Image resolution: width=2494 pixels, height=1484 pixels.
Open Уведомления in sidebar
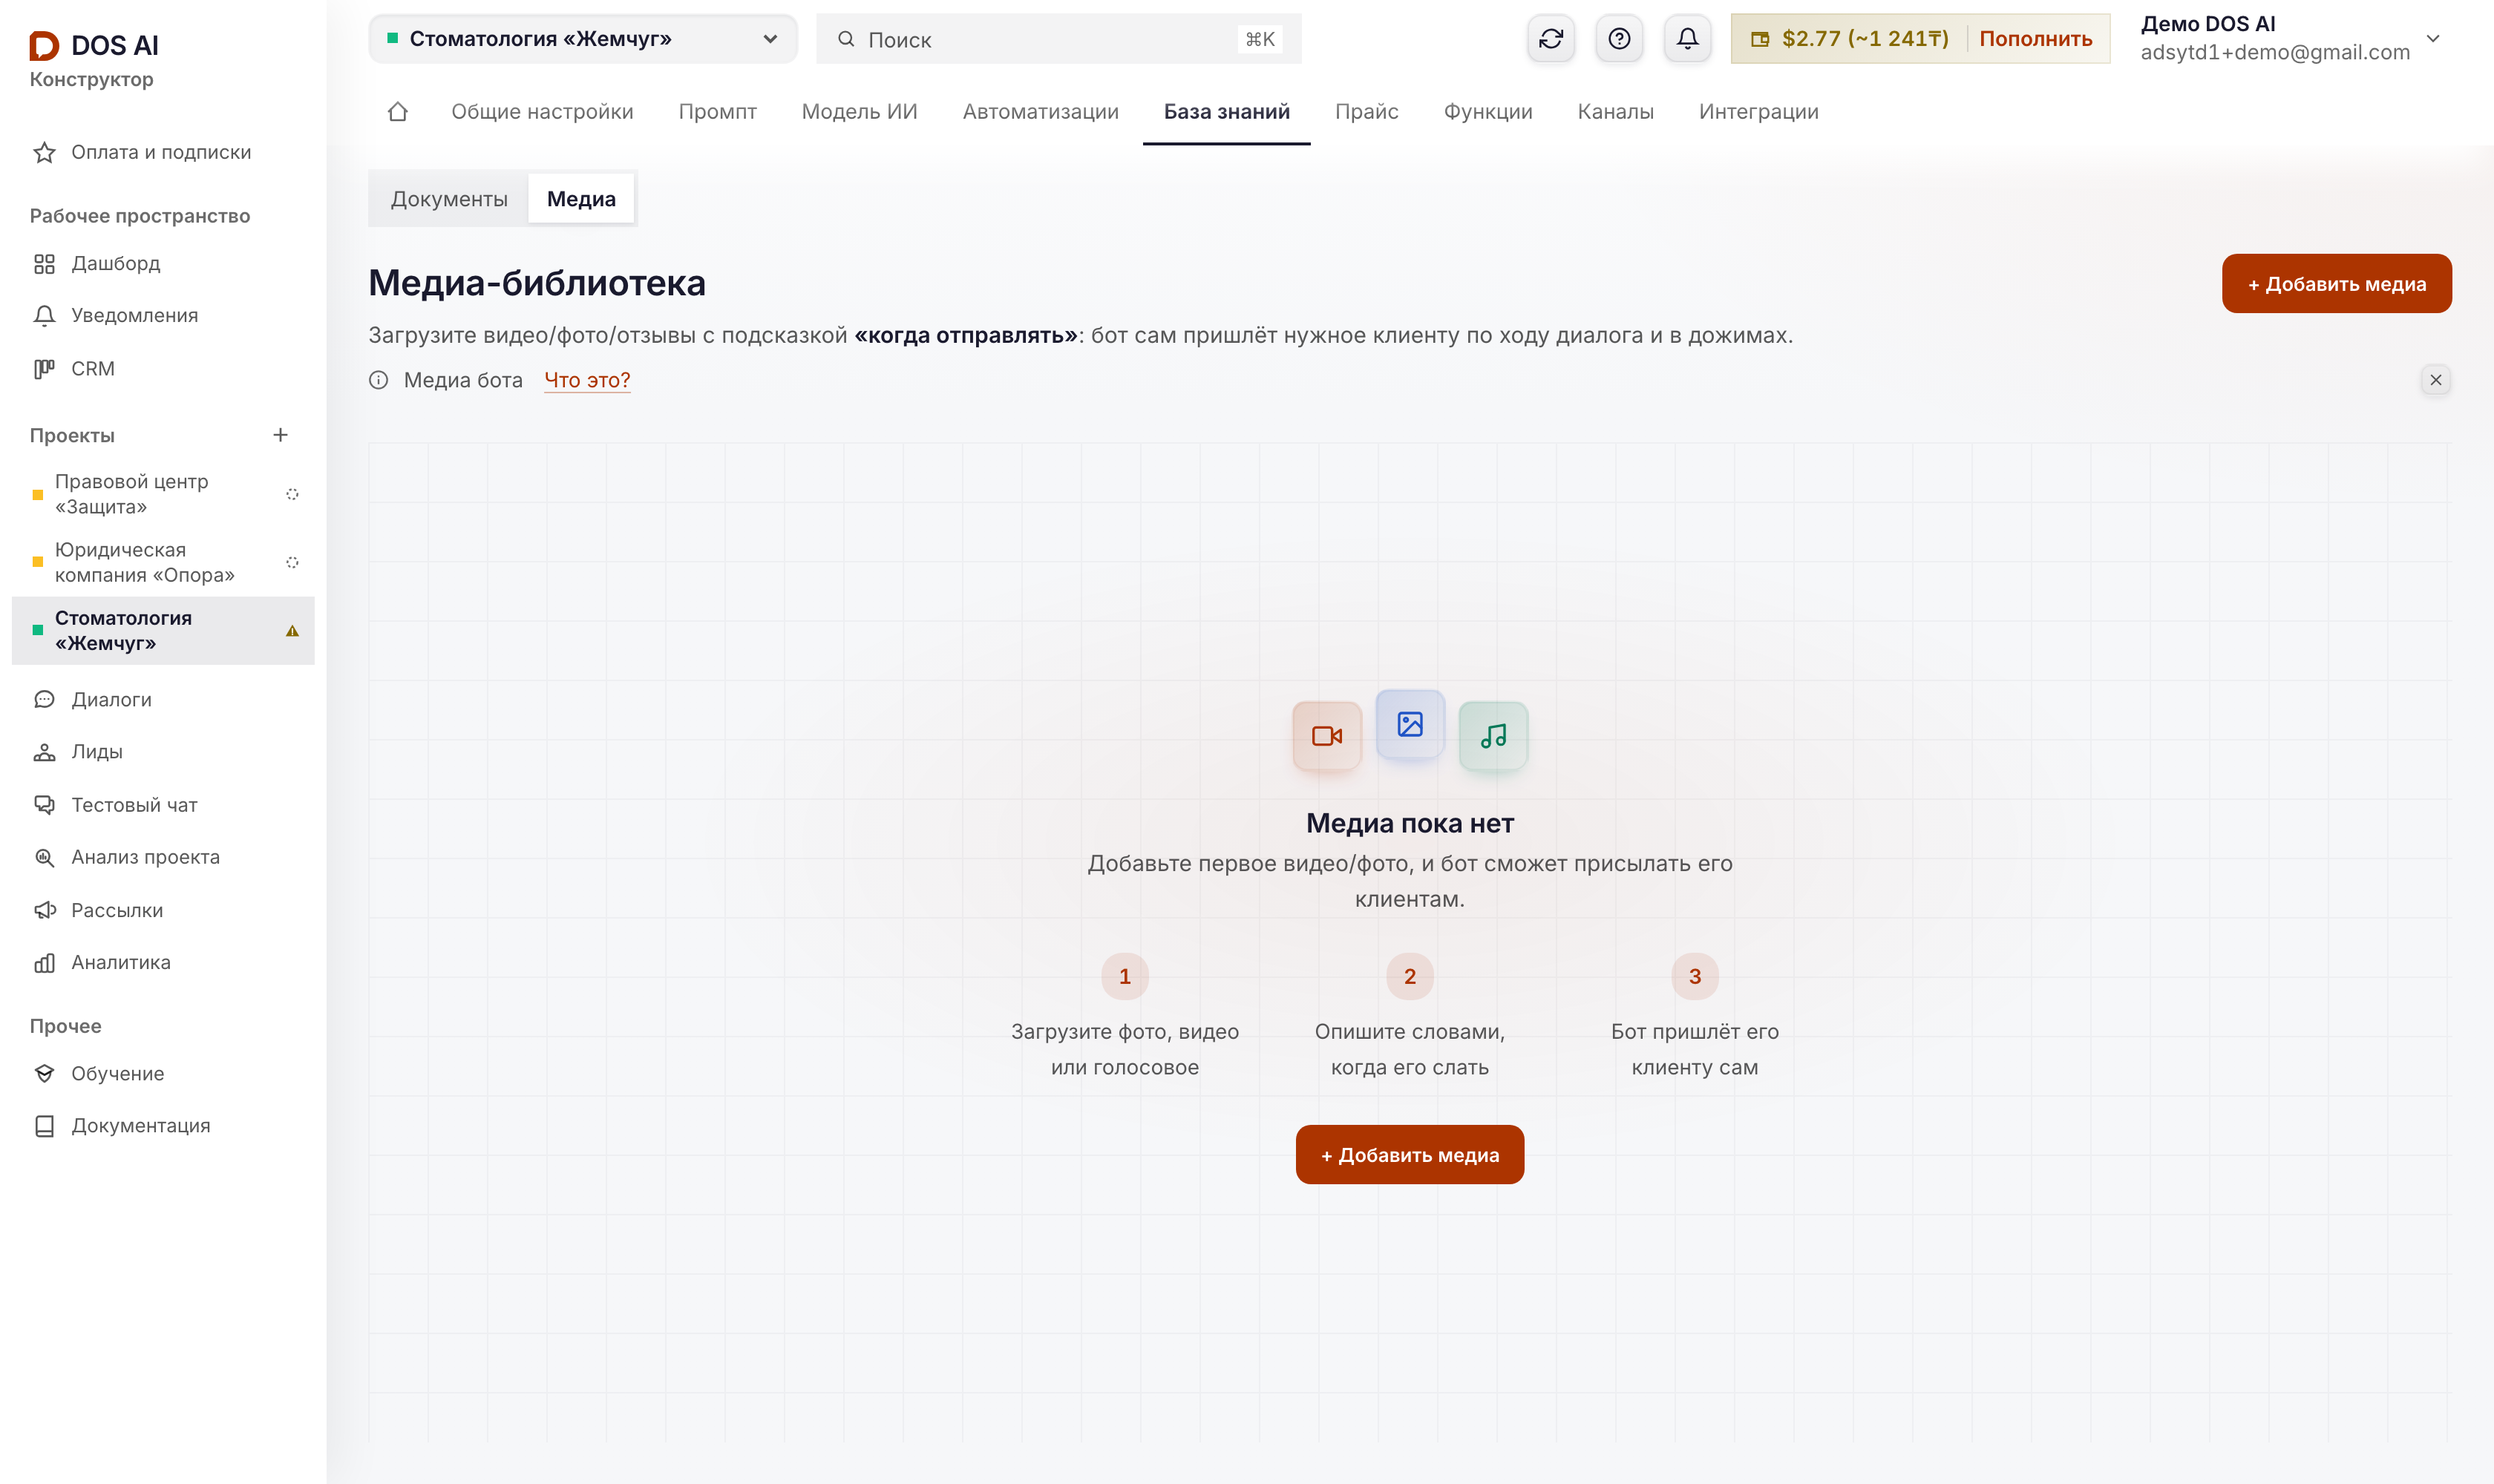[x=163, y=315]
